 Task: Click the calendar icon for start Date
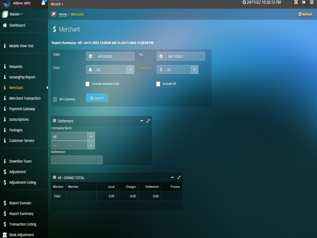90,56
